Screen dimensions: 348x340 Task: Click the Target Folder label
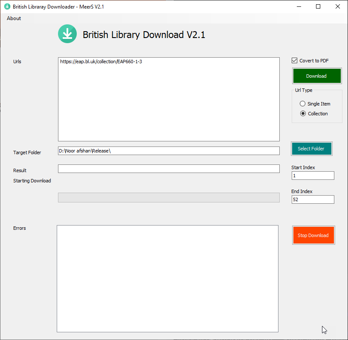(27, 152)
